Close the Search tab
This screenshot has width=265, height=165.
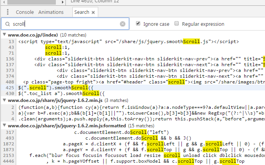(93, 12)
